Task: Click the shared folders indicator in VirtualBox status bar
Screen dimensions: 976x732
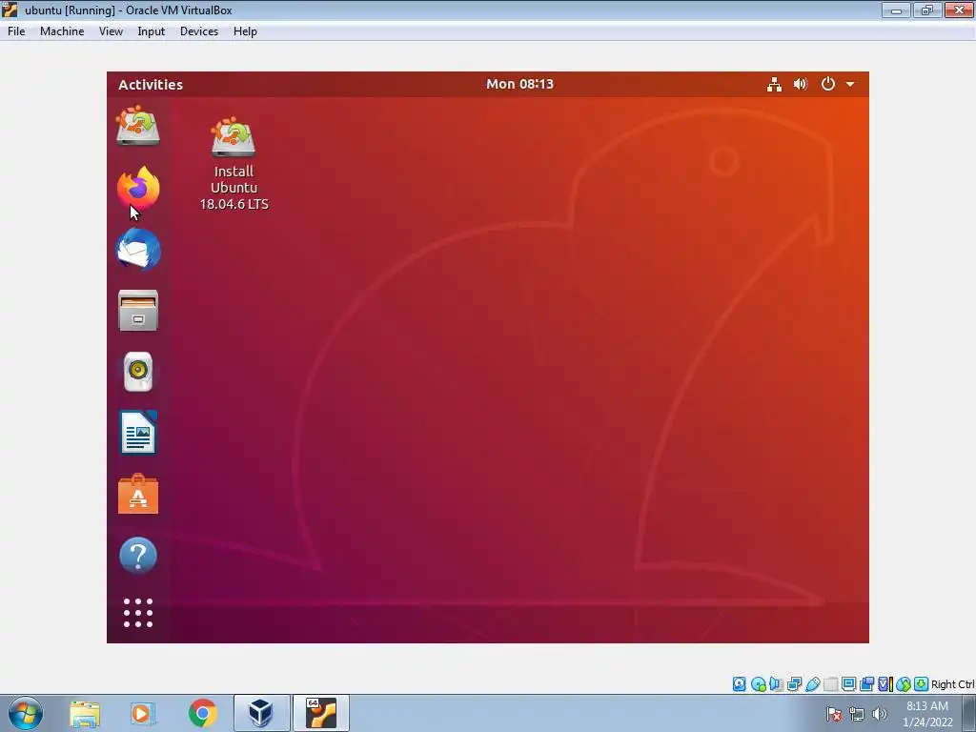Action: pos(830,684)
